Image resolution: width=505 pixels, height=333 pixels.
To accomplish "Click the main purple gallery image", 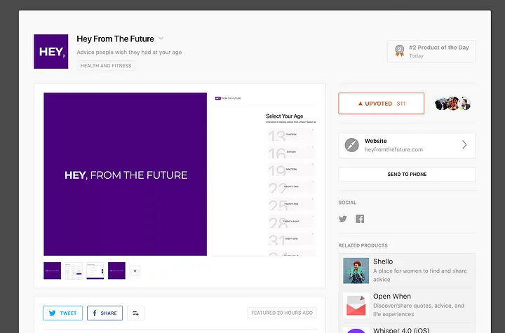I will [x=126, y=175].
